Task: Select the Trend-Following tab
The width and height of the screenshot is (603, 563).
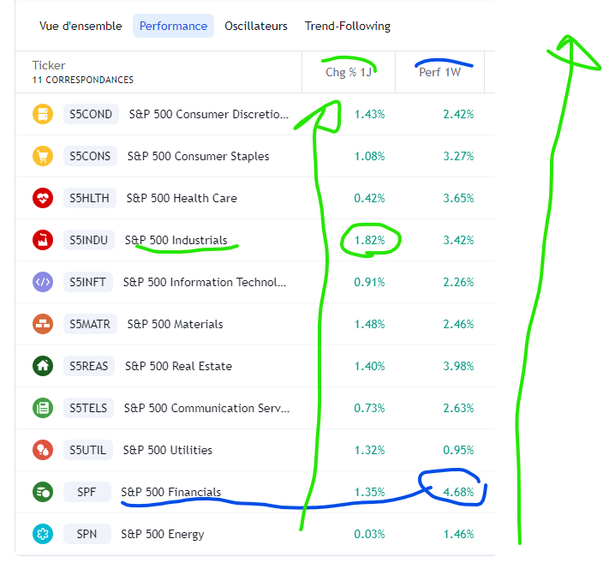Action: click(348, 26)
